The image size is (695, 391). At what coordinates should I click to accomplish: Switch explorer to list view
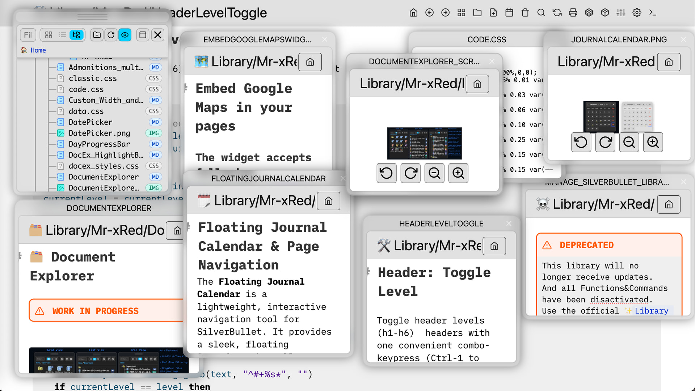[x=63, y=35]
